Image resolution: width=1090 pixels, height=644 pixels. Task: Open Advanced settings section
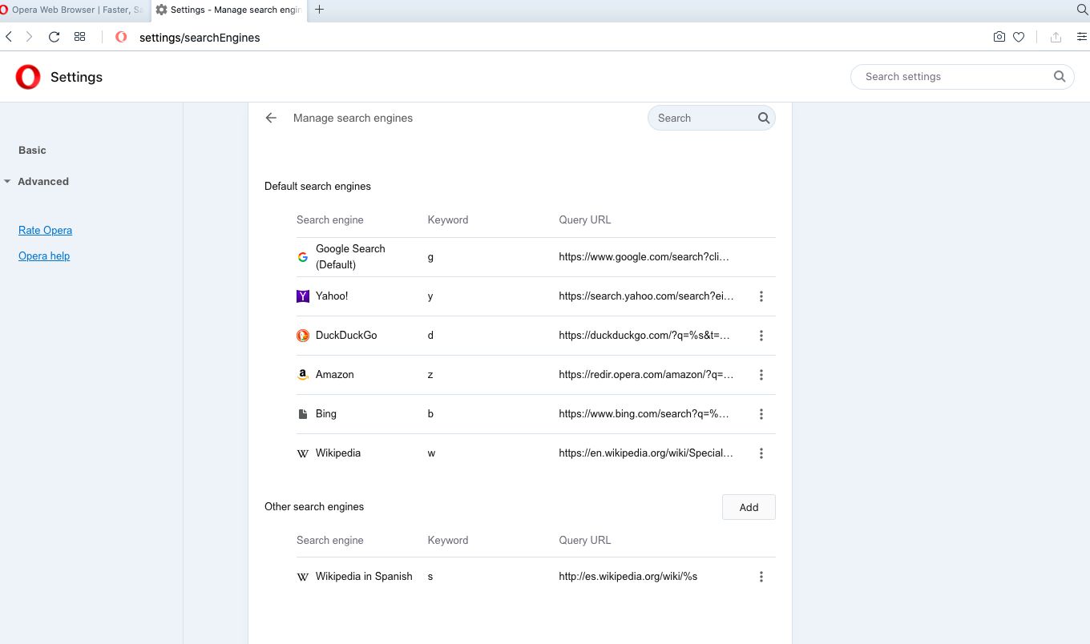point(43,182)
